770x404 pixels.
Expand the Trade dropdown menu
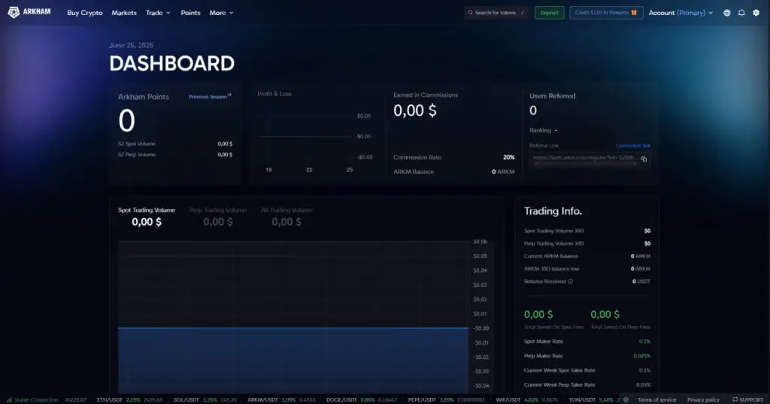pyautogui.click(x=158, y=13)
